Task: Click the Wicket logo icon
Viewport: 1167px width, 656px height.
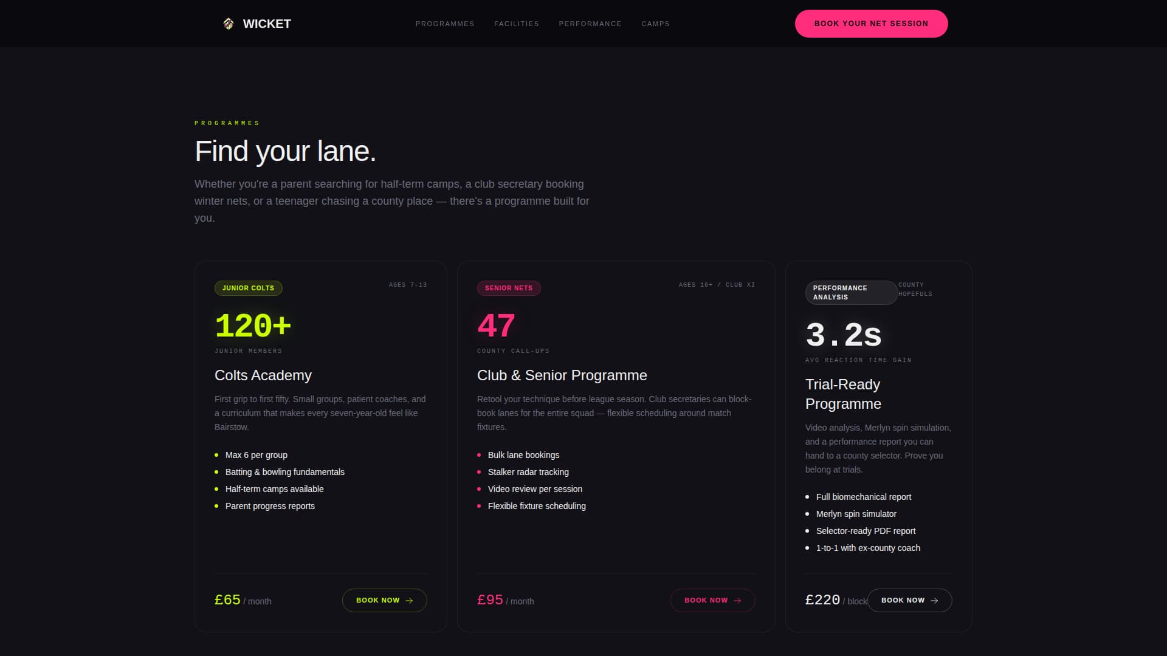Action: coord(229,24)
